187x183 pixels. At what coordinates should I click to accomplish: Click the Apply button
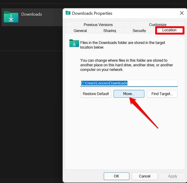173,176
